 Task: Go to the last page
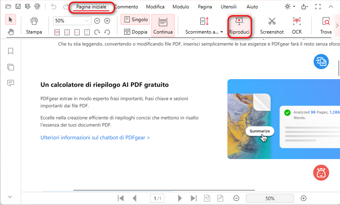[194, 198]
